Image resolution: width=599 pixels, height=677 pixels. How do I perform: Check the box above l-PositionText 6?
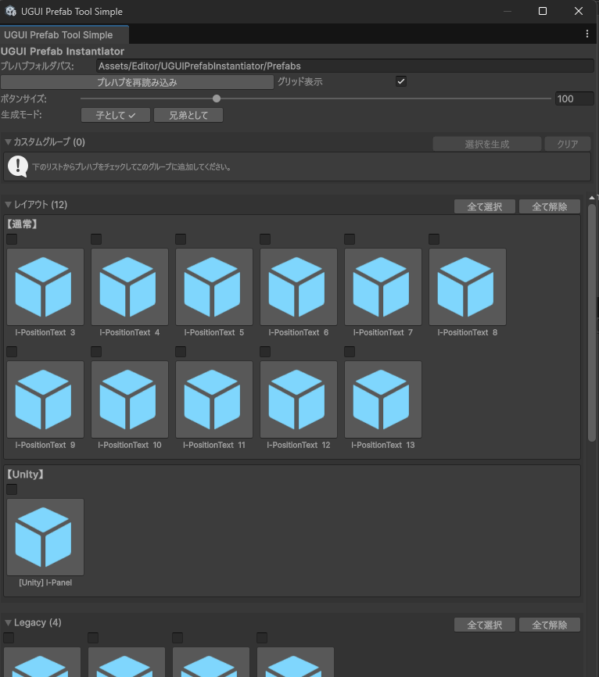click(265, 239)
